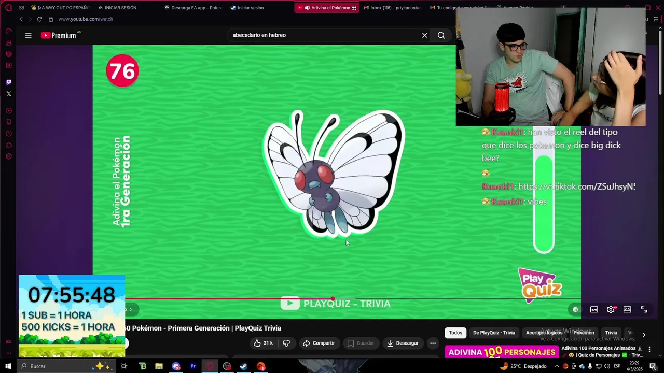Open the 25°C Despejado weather widget
The image size is (664, 373).
(523, 366)
